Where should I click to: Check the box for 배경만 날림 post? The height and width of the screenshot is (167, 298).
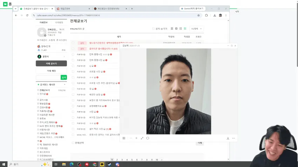73,94
